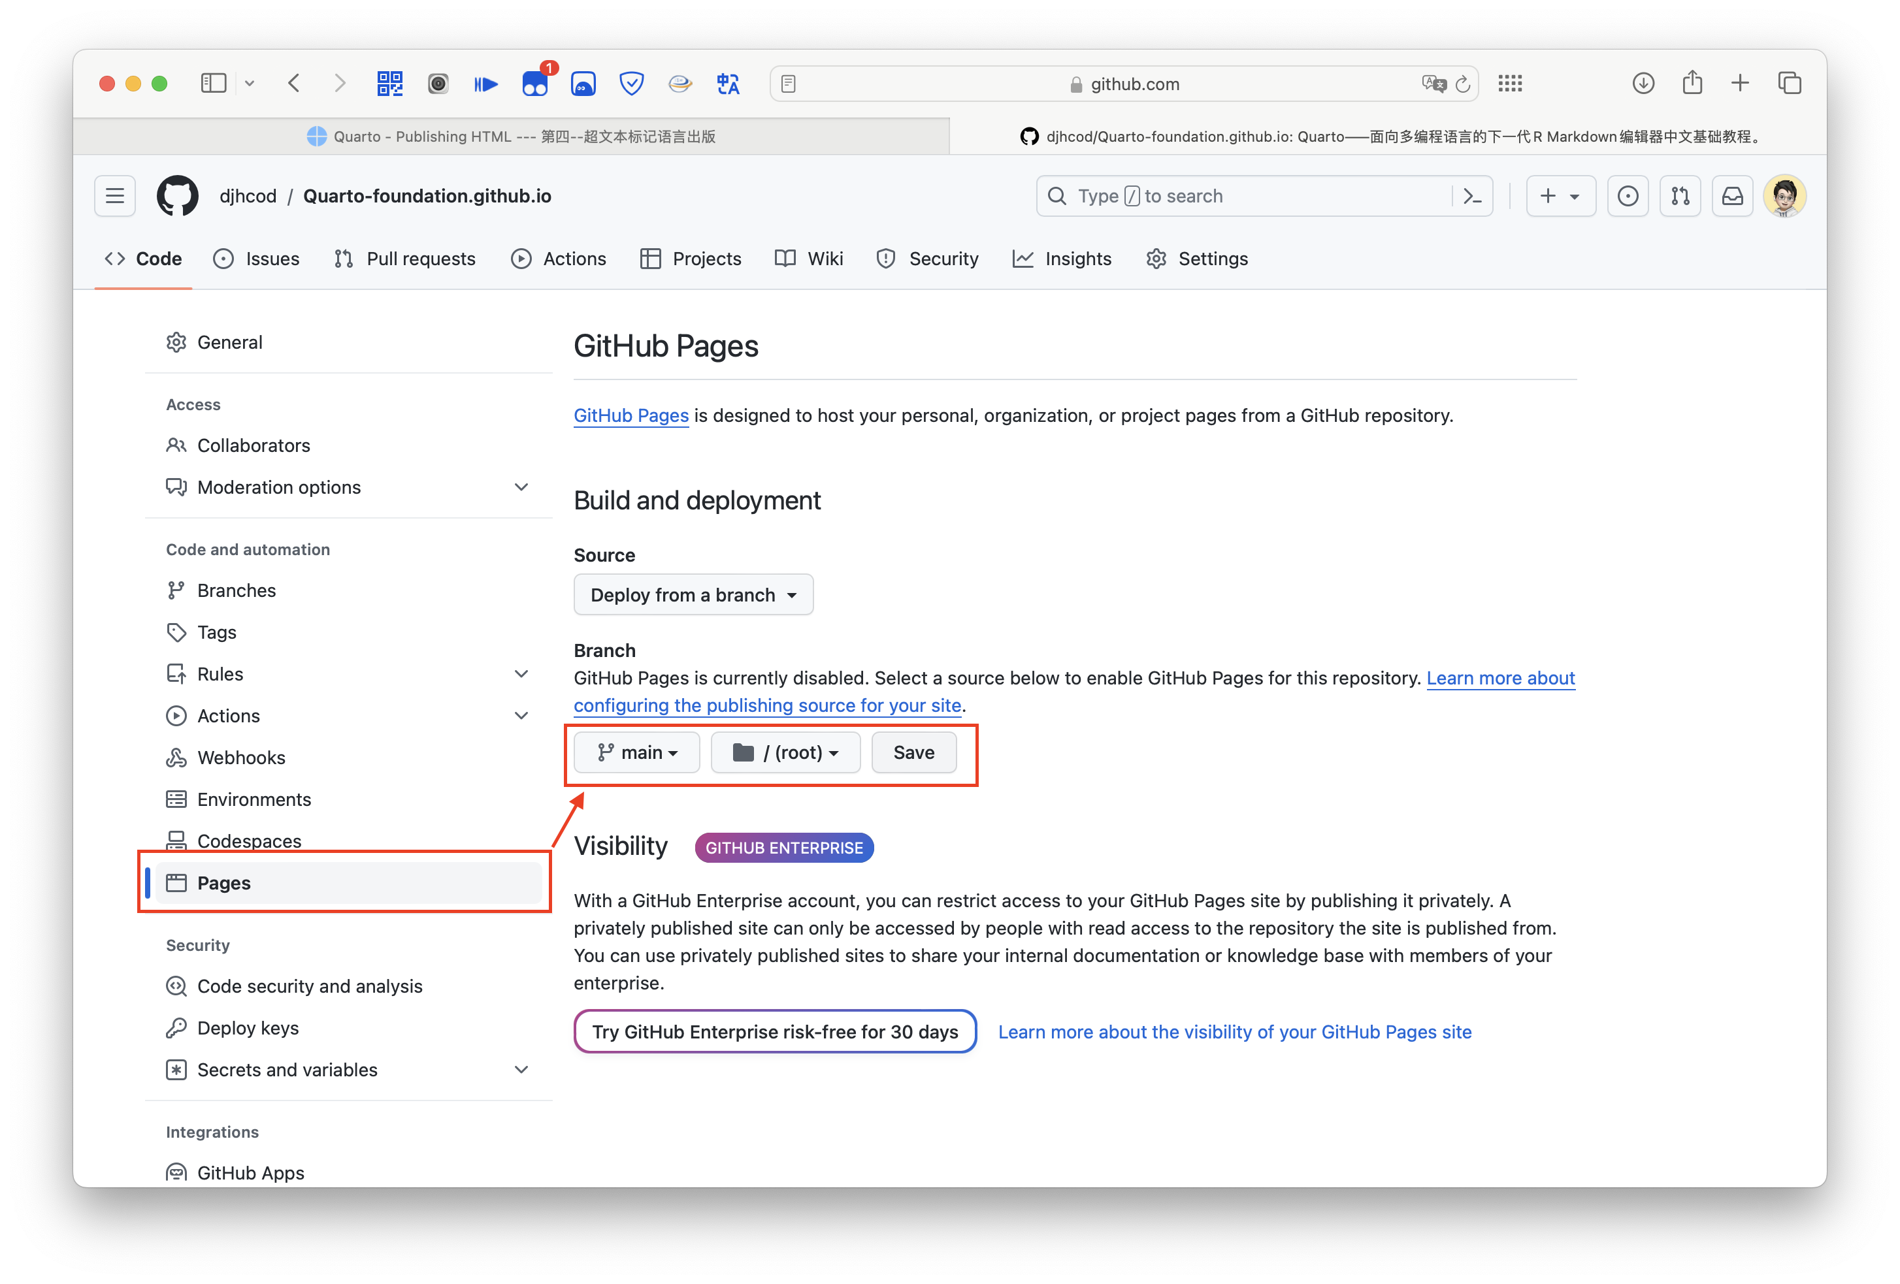Open the main branch selector dropdown
1900x1284 pixels.
(637, 753)
